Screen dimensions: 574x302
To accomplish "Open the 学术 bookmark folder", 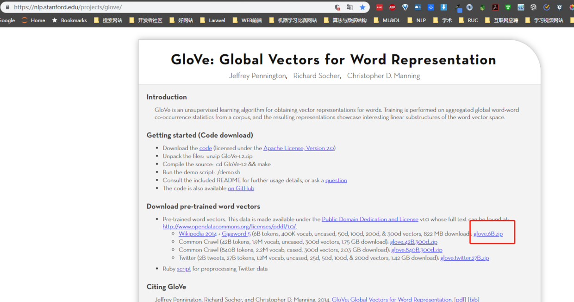I will (443, 20).
